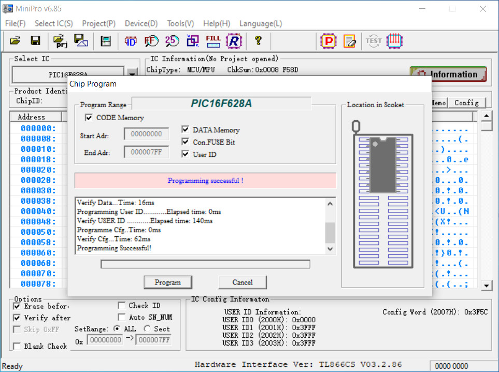The height and width of the screenshot is (372, 499).
Task: Click the FF blank check icon
Action: click(151, 41)
